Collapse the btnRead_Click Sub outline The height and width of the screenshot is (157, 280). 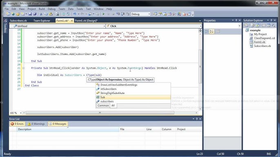pyautogui.click(x=23, y=68)
